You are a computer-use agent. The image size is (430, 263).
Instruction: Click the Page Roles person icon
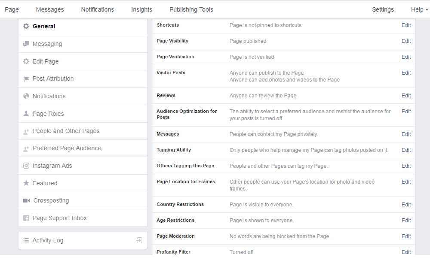[26, 114]
